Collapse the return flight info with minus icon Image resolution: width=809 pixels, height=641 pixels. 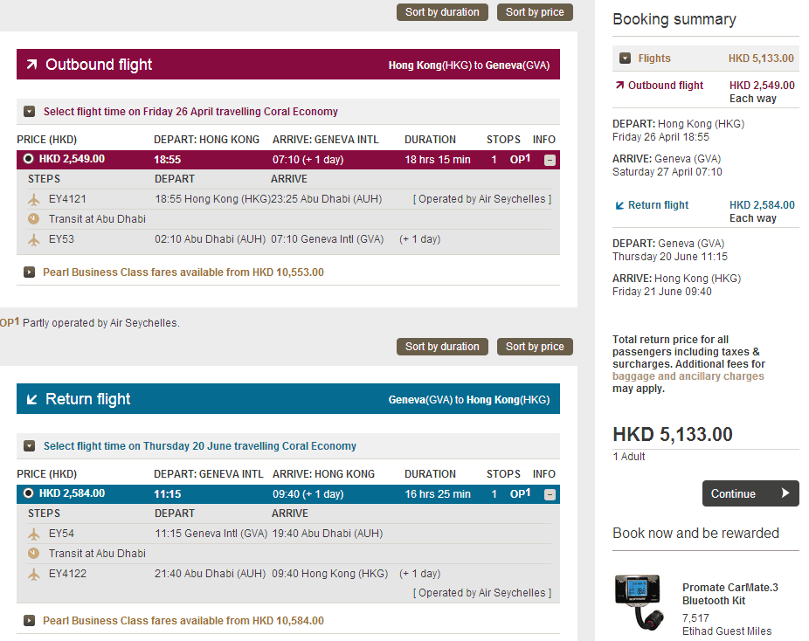click(x=550, y=494)
